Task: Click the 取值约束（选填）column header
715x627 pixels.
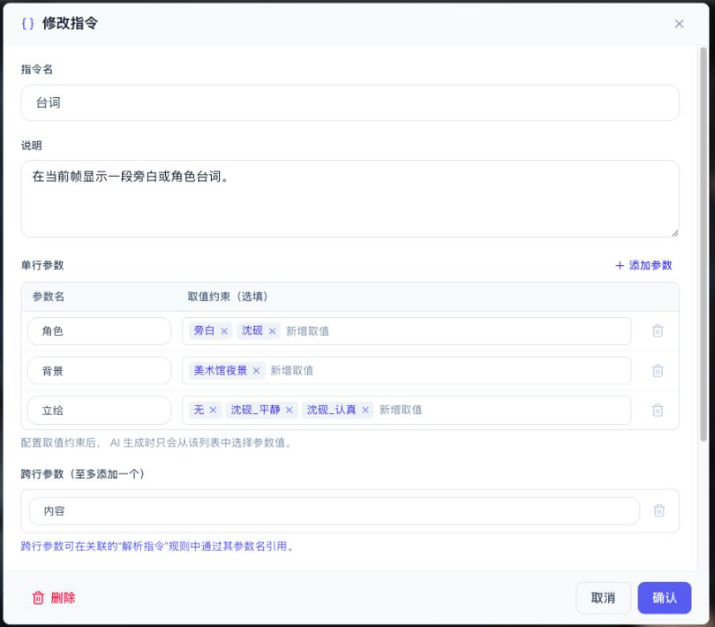Action: point(228,297)
